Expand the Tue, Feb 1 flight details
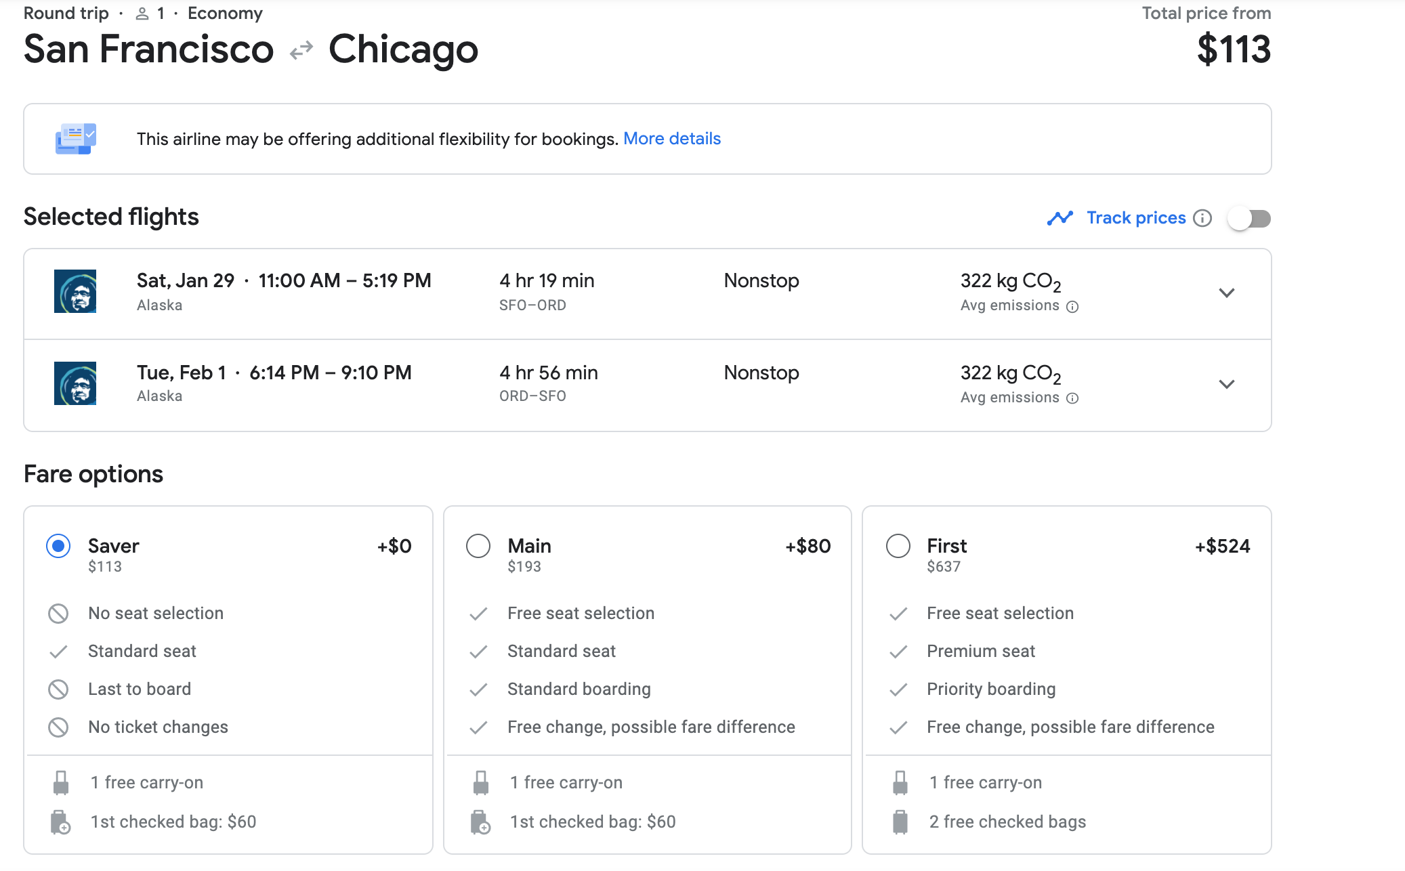This screenshot has height=871, width=1405. click(1227, 384)
